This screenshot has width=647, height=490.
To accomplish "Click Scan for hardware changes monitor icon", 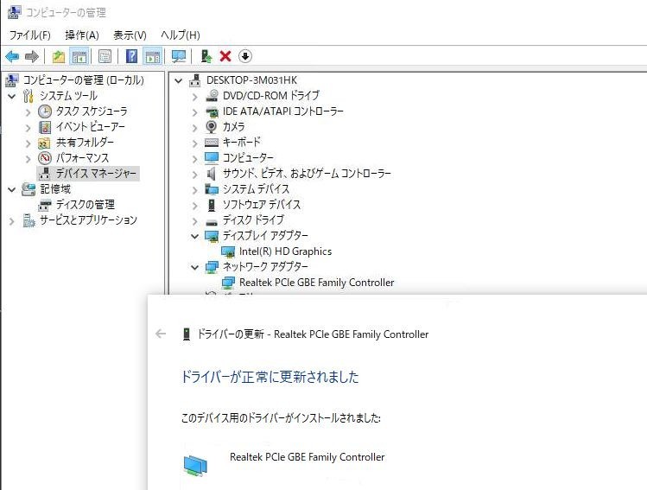I will coord(179,56).
